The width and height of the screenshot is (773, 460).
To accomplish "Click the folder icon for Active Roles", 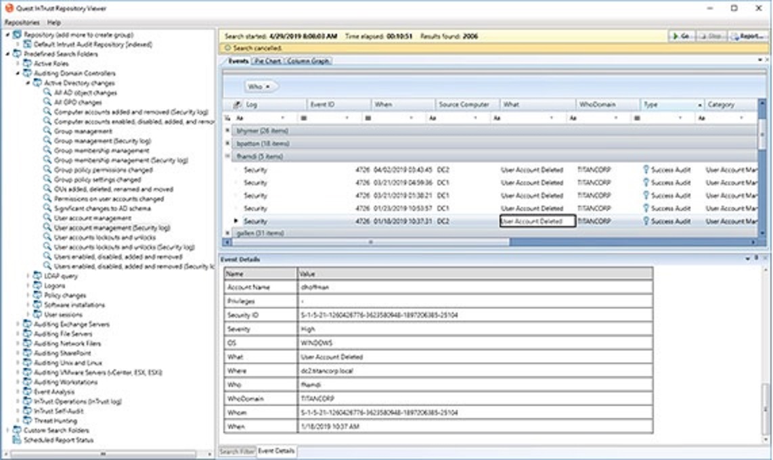I will tap(27, 63).
